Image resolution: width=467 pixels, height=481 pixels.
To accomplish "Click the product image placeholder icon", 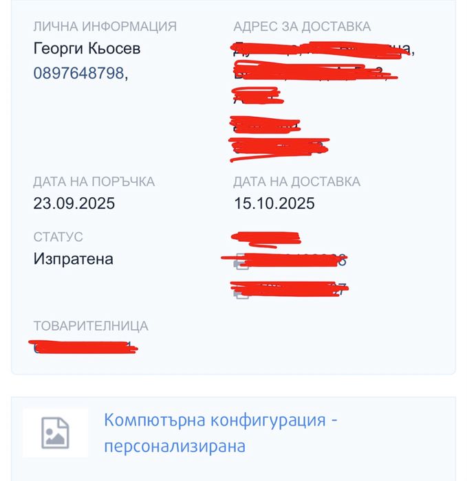I will [x=55, y=433].
